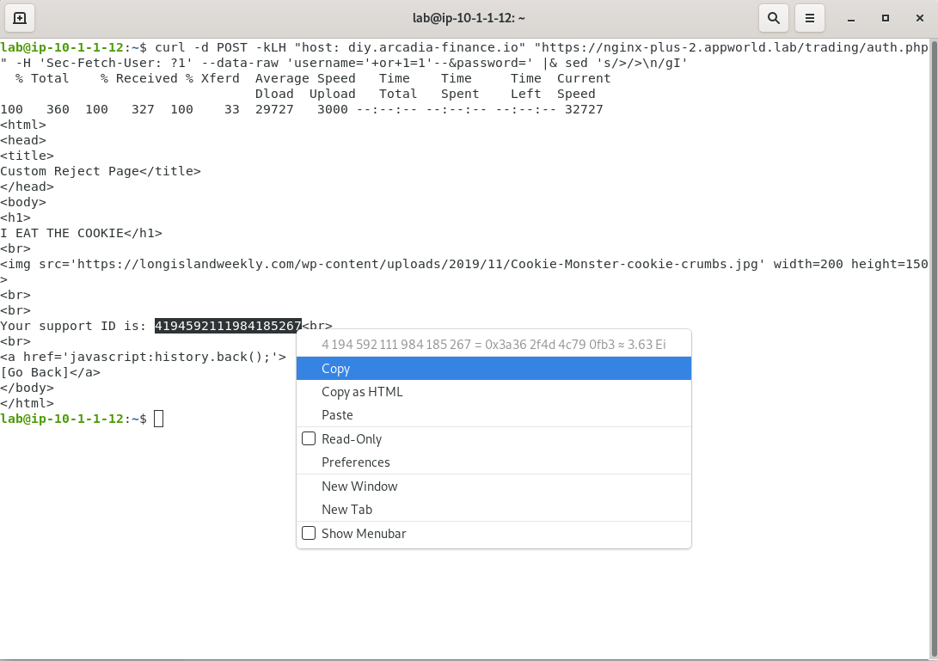
Task: Select New Window in the context menu
Action: click(494, 487)
